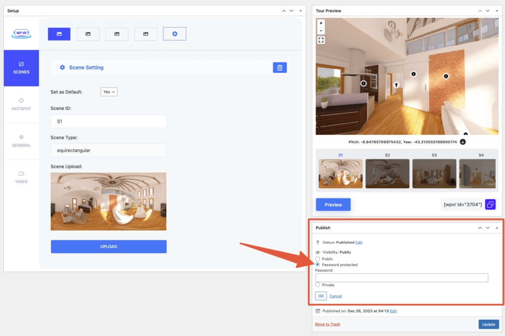Click the Scene Upload panorama image
This screenshot has width=505, height=336.
tap(108, 202)
